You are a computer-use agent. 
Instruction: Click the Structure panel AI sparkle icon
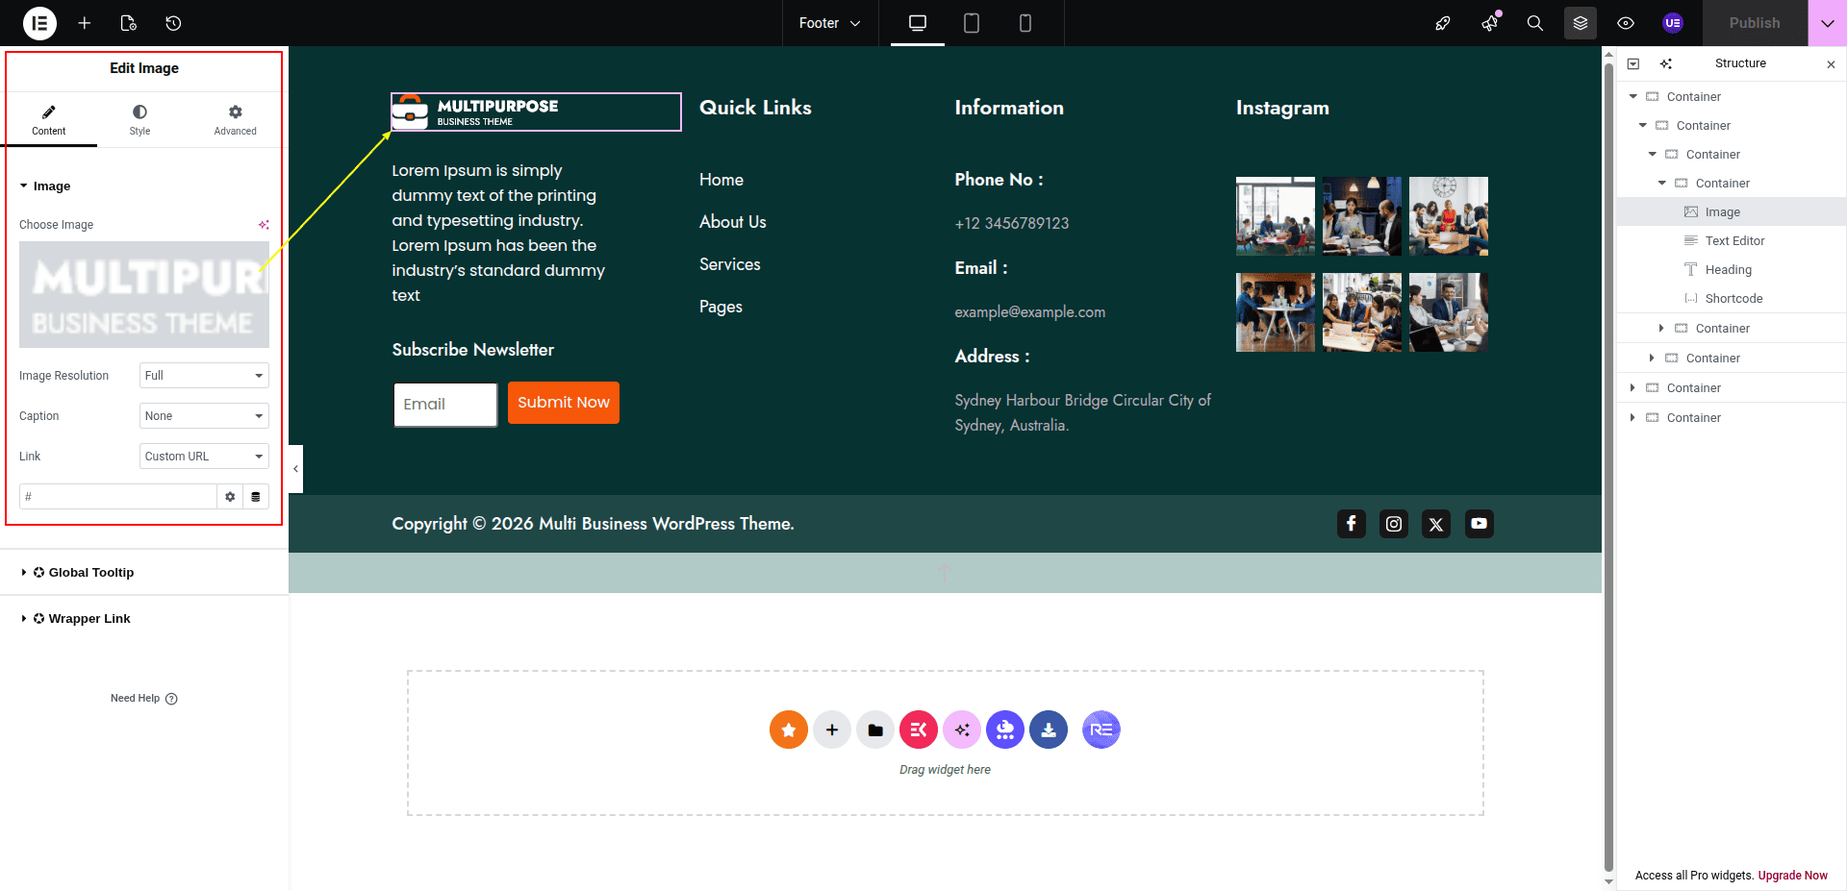click(1666, 63)
